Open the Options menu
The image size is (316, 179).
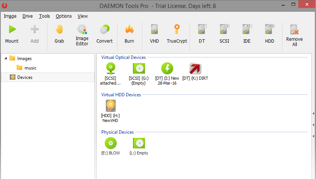[64, 16]
